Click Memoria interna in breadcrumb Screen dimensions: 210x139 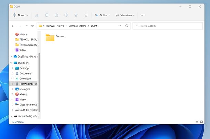(x=77, y=26)
